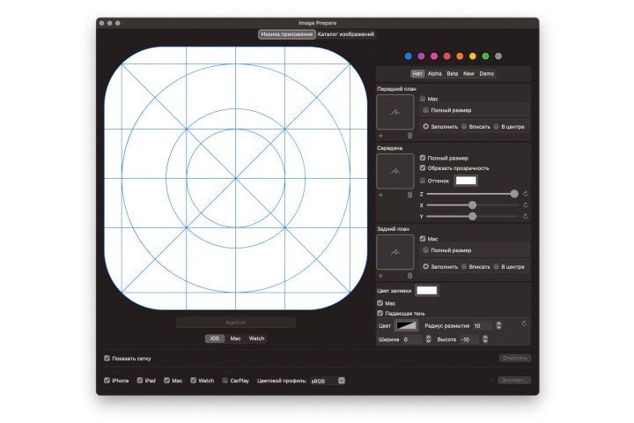Add image to the Передний план layer
The width and height of the screenshot is (634, 423).
point(380,136)
